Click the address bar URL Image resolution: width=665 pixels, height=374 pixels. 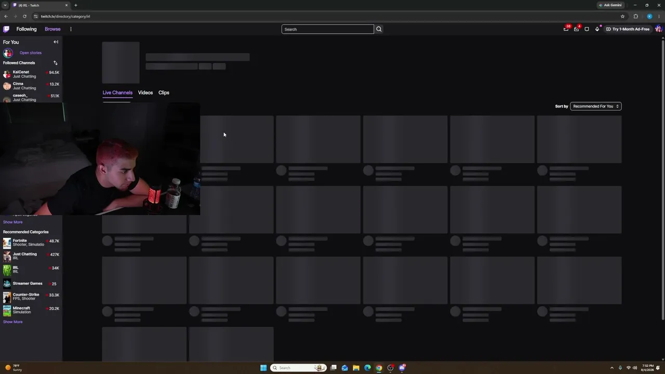(65, 16)
